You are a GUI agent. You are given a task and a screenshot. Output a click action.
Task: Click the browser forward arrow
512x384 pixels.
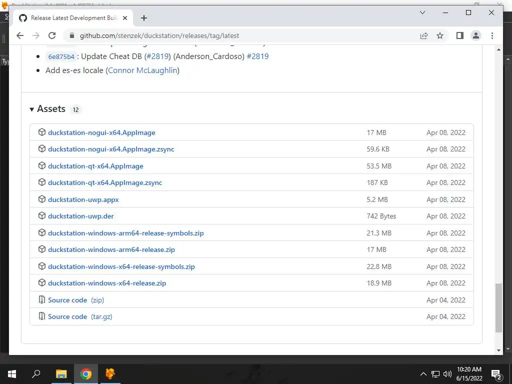tap(36, 35)
